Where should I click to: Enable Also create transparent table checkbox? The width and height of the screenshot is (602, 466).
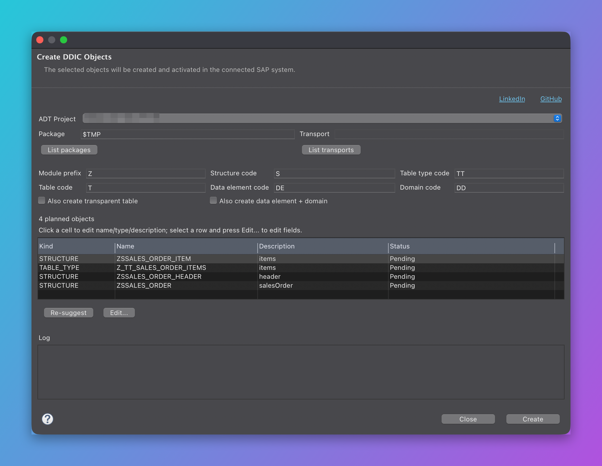pyautogui.click(x=42, y=201)
